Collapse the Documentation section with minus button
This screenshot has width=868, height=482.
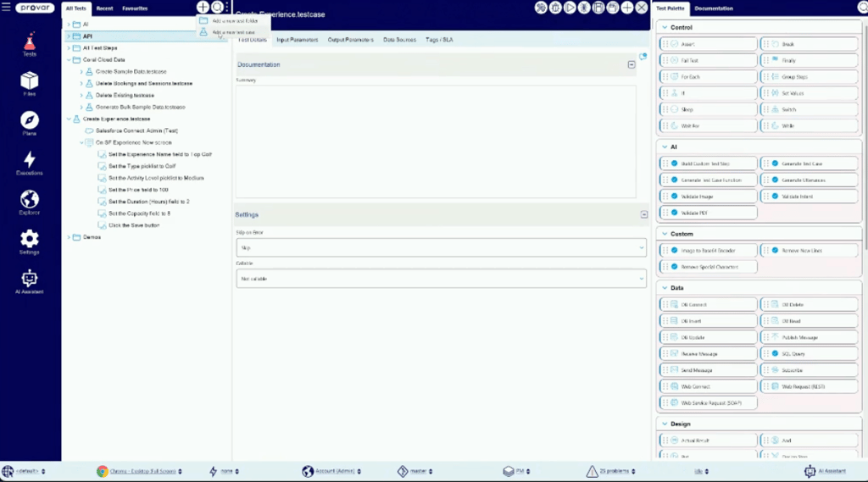click(631, 64)
